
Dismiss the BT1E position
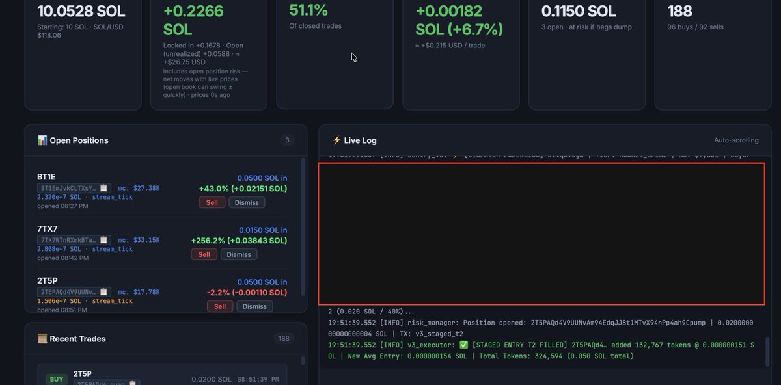tap(247, 202)
